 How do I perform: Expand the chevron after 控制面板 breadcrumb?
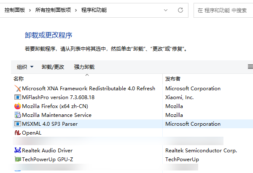(x=30, y=10)
